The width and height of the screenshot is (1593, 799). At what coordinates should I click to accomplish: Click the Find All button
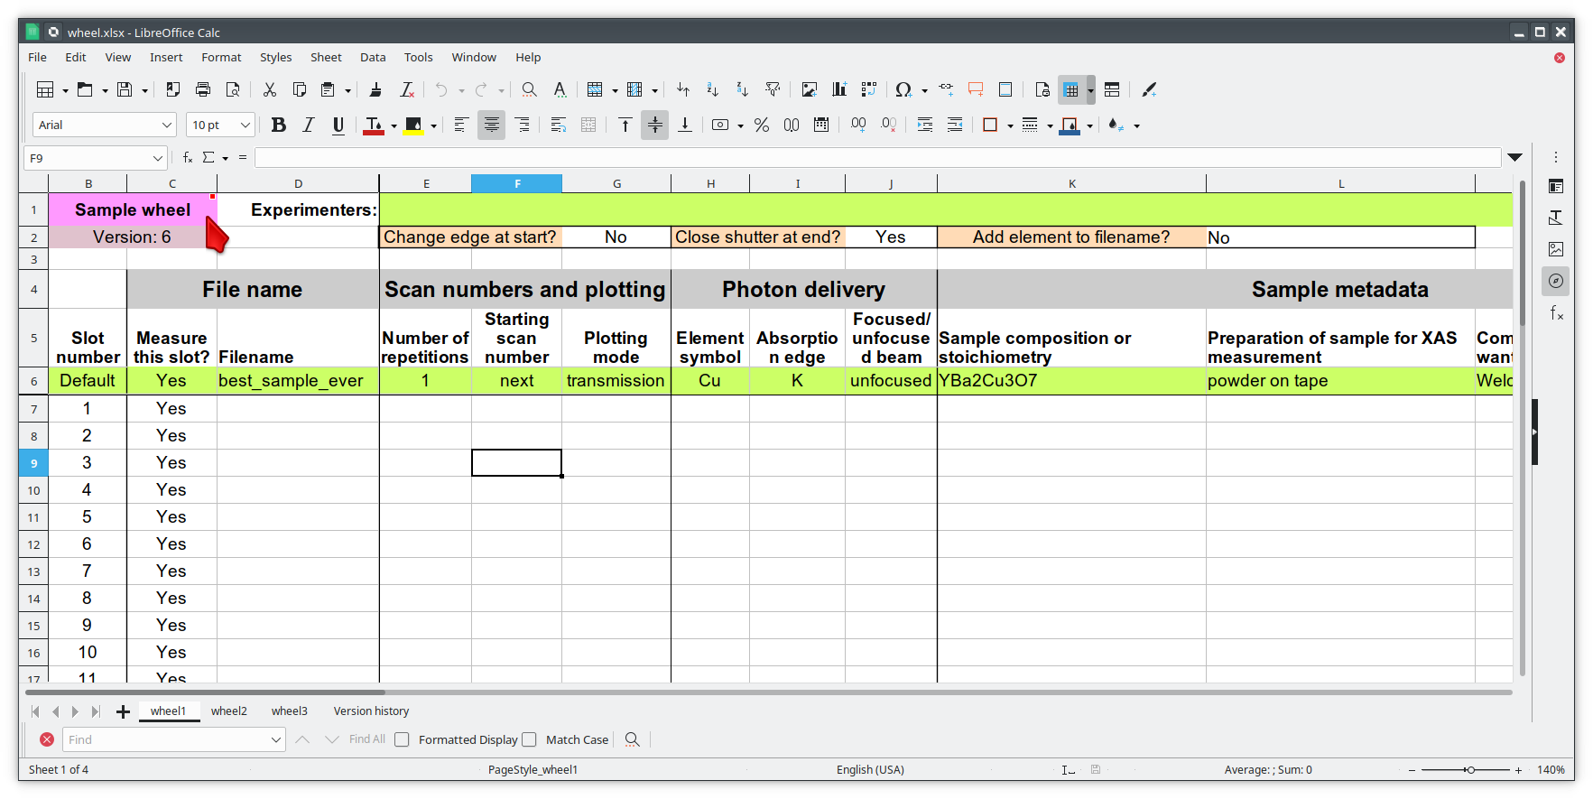point(366,739)
